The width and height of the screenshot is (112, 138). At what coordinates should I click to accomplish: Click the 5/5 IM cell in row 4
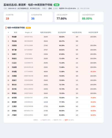77,50
